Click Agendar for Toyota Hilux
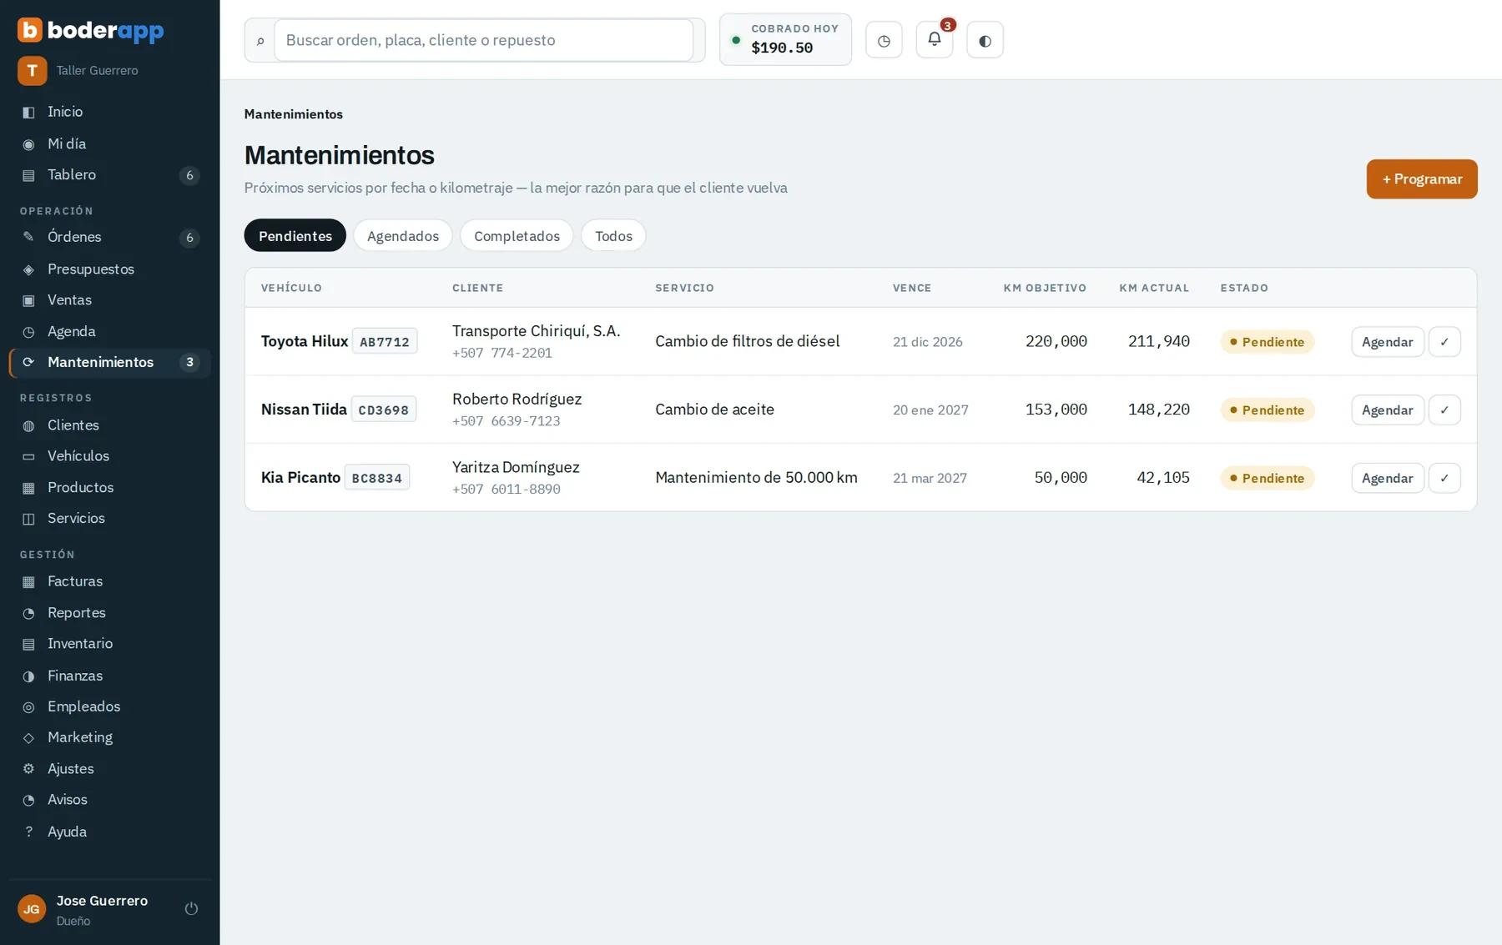Screen dimensions: 1502x945 [1388, 342]
